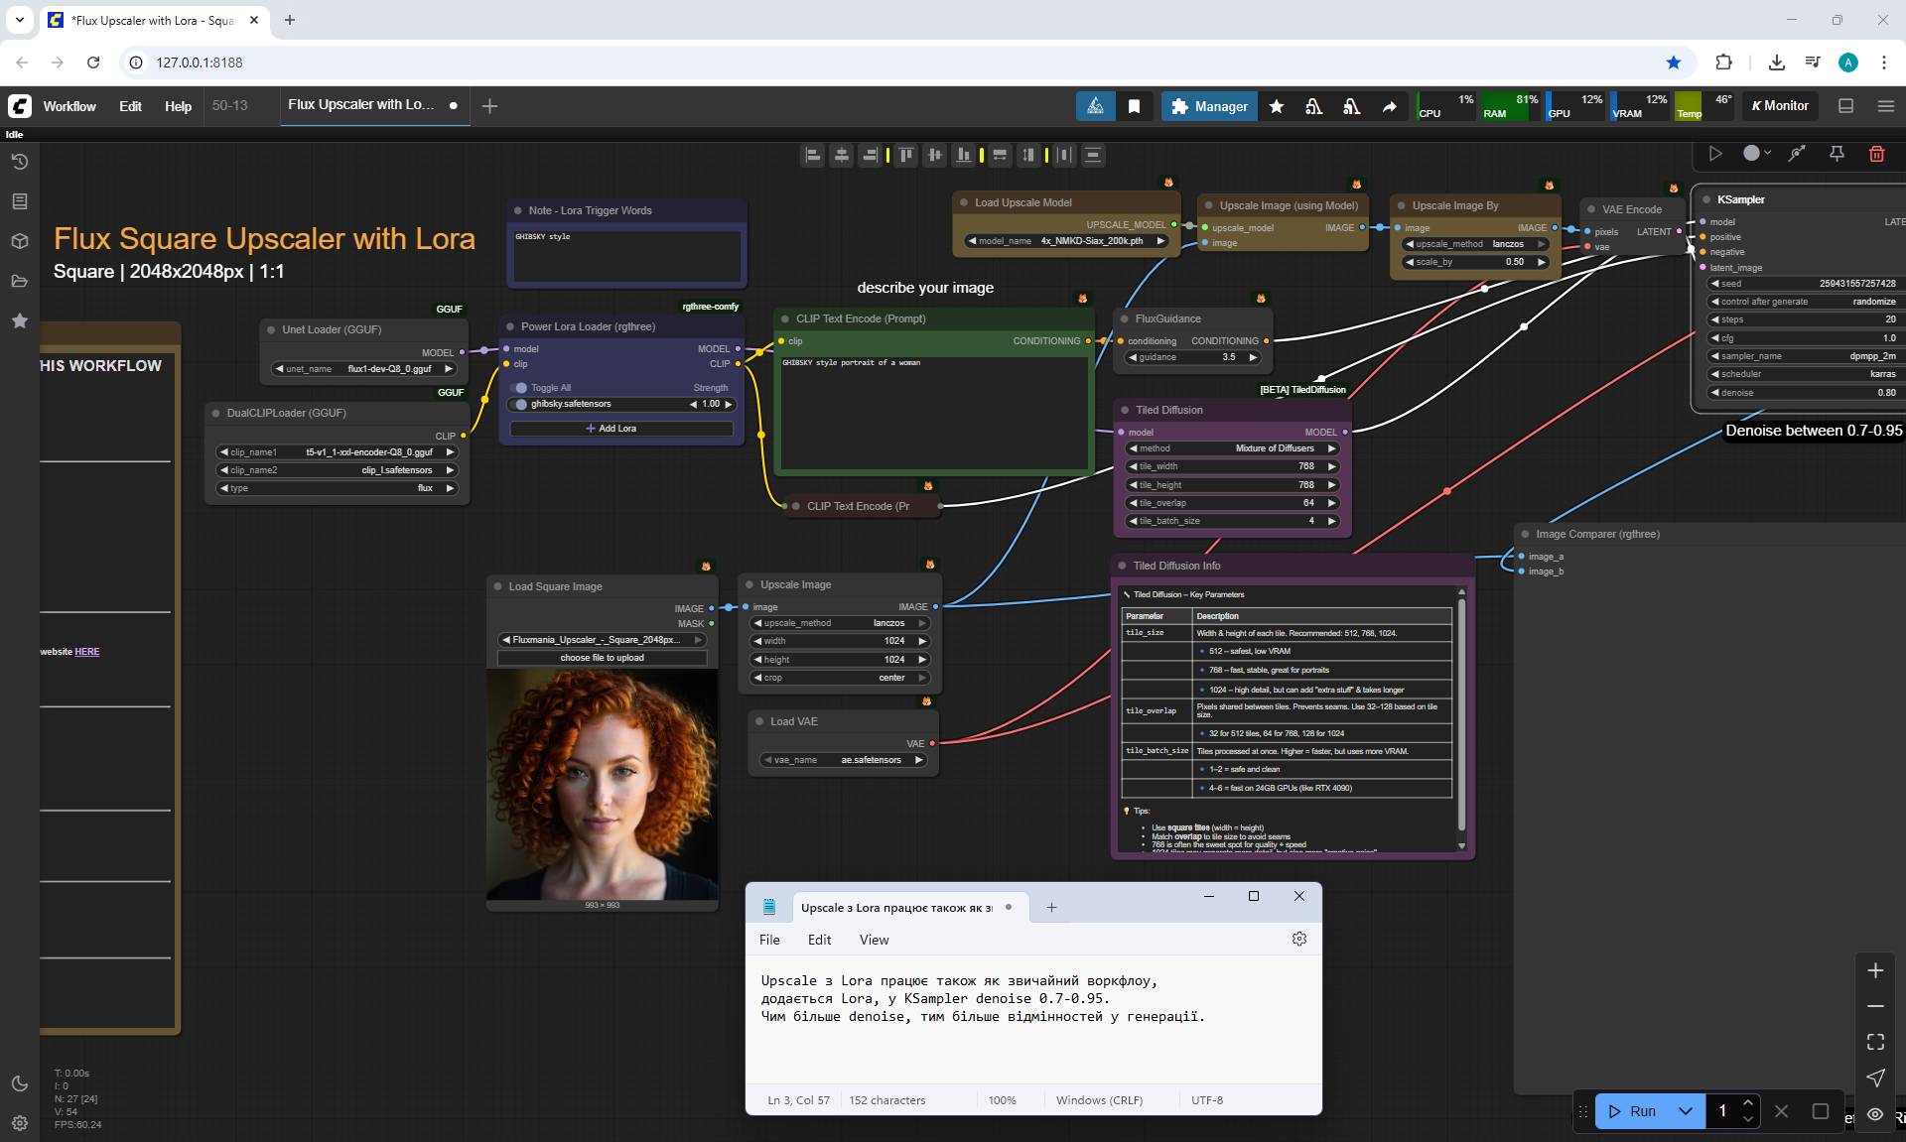Toggle the ghibsky.safetensors lora switch
Screen dimensions: 1906x1142
(x=521, y=404)
